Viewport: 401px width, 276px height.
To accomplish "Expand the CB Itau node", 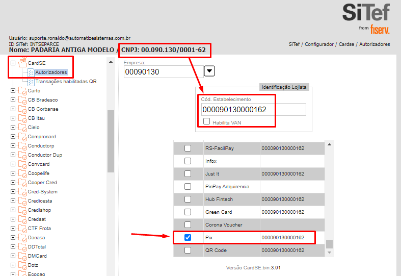I will 13,118.
